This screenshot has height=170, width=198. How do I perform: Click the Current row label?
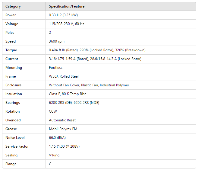(12, 59)
